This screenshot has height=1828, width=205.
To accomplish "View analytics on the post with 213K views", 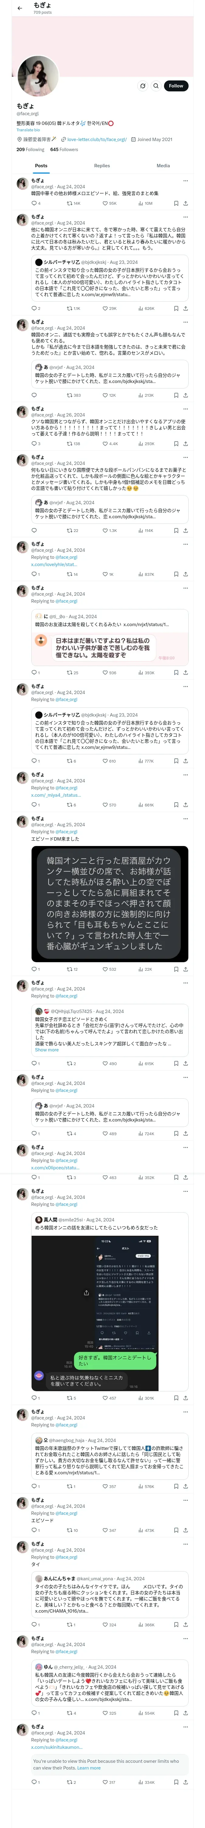I will (145, 395).
